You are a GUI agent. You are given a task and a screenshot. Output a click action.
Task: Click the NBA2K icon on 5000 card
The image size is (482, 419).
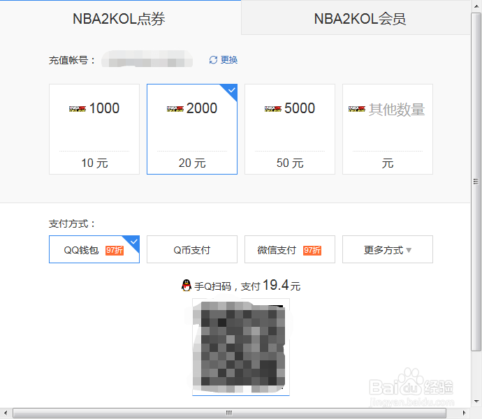pyautogui.click(x=273, y=109)
